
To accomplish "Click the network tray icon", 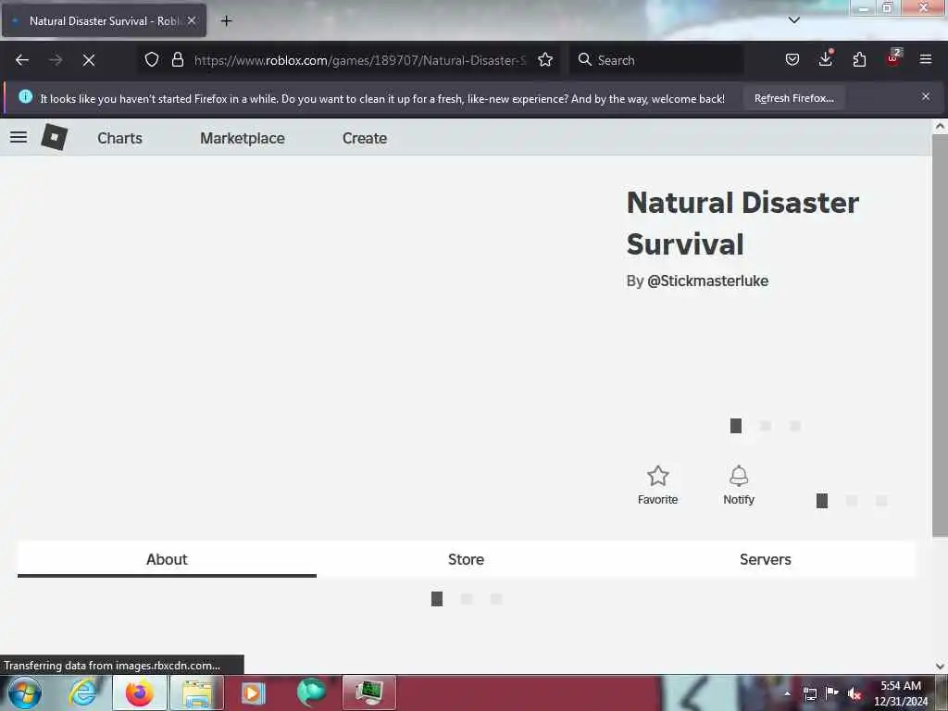I will (x=810, y=693).
